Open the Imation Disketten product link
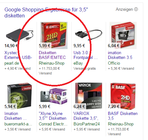This screenshot has width=148, height=140. point(15,116)
